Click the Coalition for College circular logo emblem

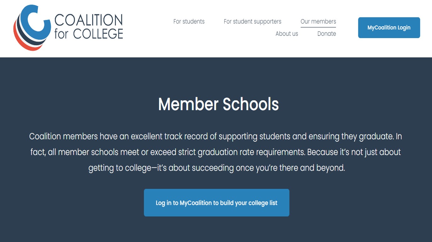pyautogui.click(x=32, y=27)
